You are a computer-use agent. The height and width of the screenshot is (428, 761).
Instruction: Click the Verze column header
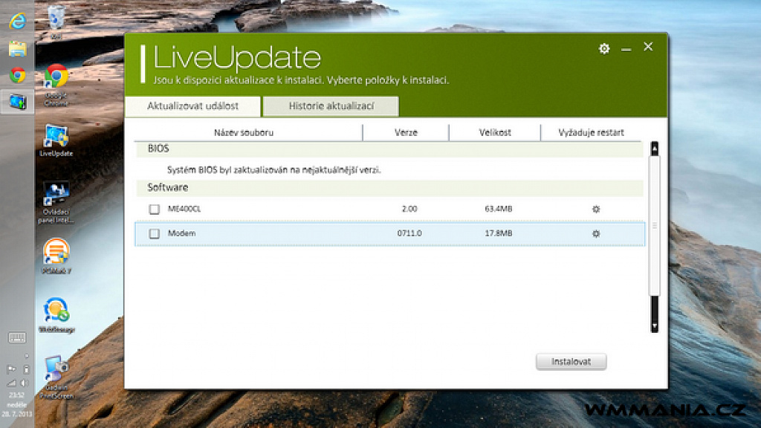tap(406, 132)
